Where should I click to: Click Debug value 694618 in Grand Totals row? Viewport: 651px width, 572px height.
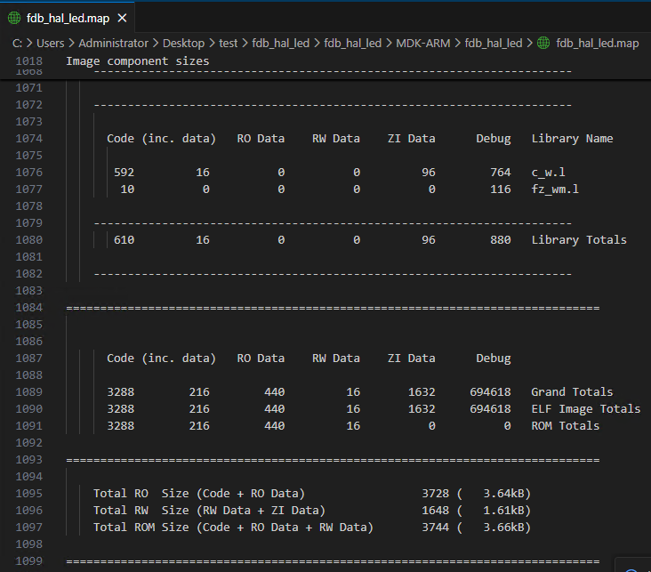tap(490, 391)
